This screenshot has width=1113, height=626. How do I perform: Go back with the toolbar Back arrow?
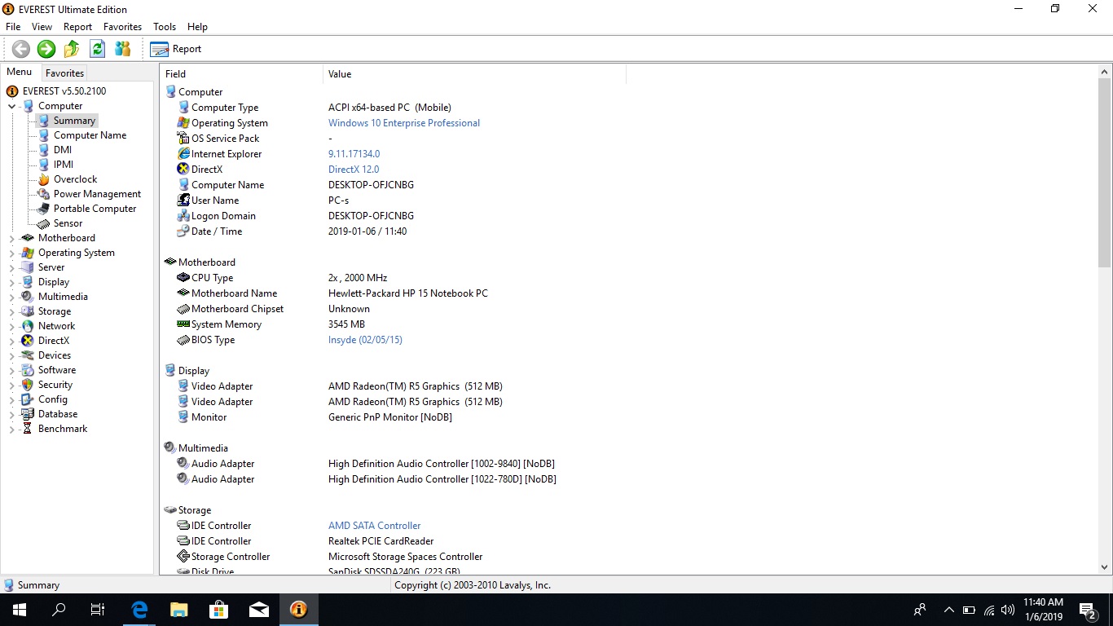21,49
